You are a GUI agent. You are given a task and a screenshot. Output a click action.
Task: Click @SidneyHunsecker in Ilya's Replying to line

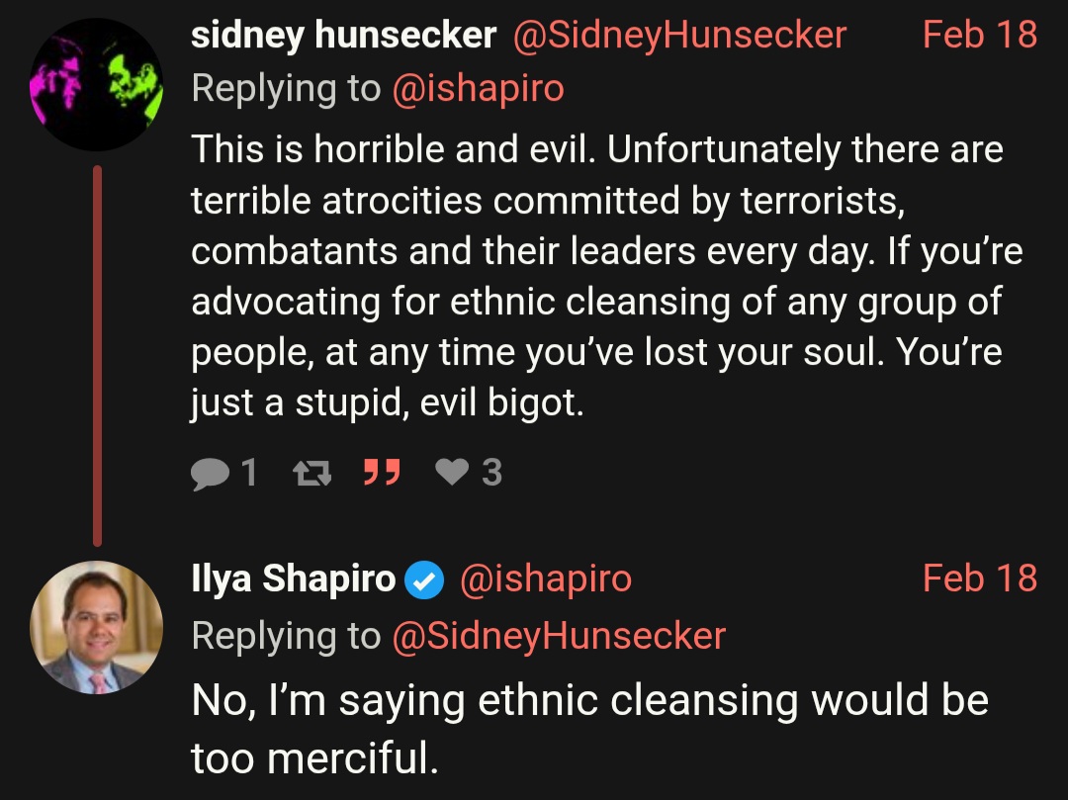559,635
